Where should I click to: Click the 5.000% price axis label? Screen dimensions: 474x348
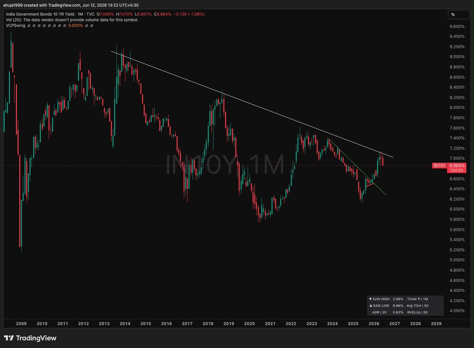click(457, 260)
